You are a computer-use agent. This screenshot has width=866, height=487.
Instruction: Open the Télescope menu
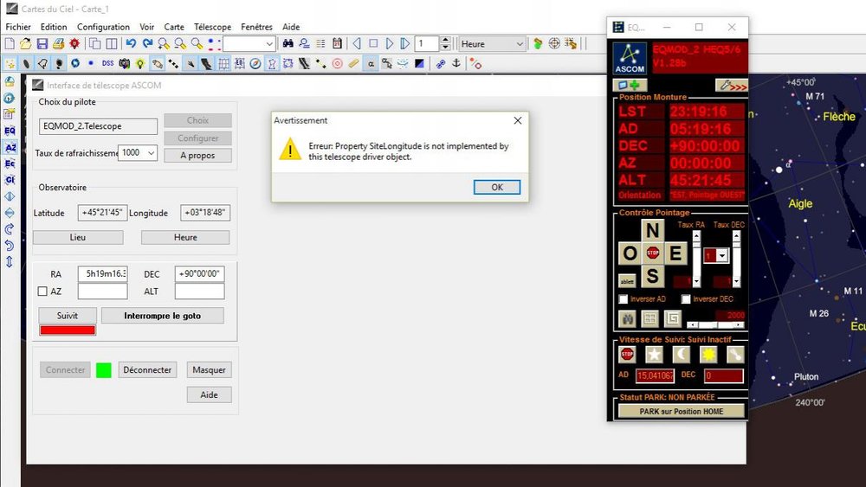[x=213, y=27]
